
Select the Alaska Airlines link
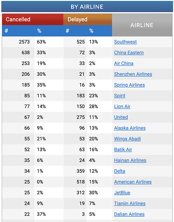tap(130, 128)
